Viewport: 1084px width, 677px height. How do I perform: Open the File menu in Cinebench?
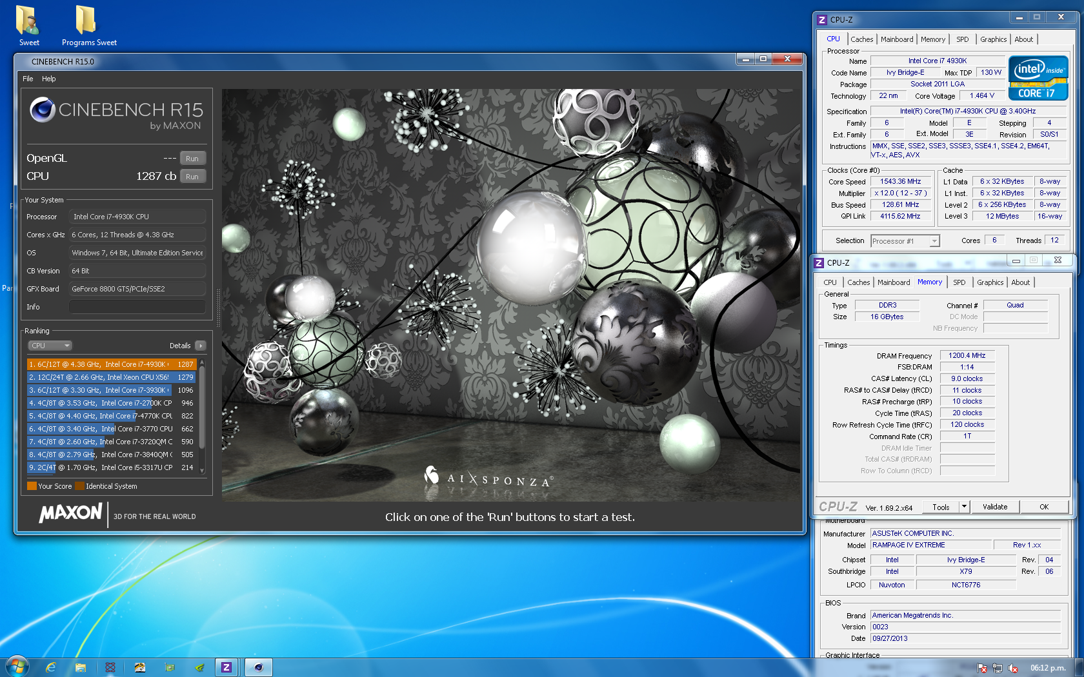(28, 79)
